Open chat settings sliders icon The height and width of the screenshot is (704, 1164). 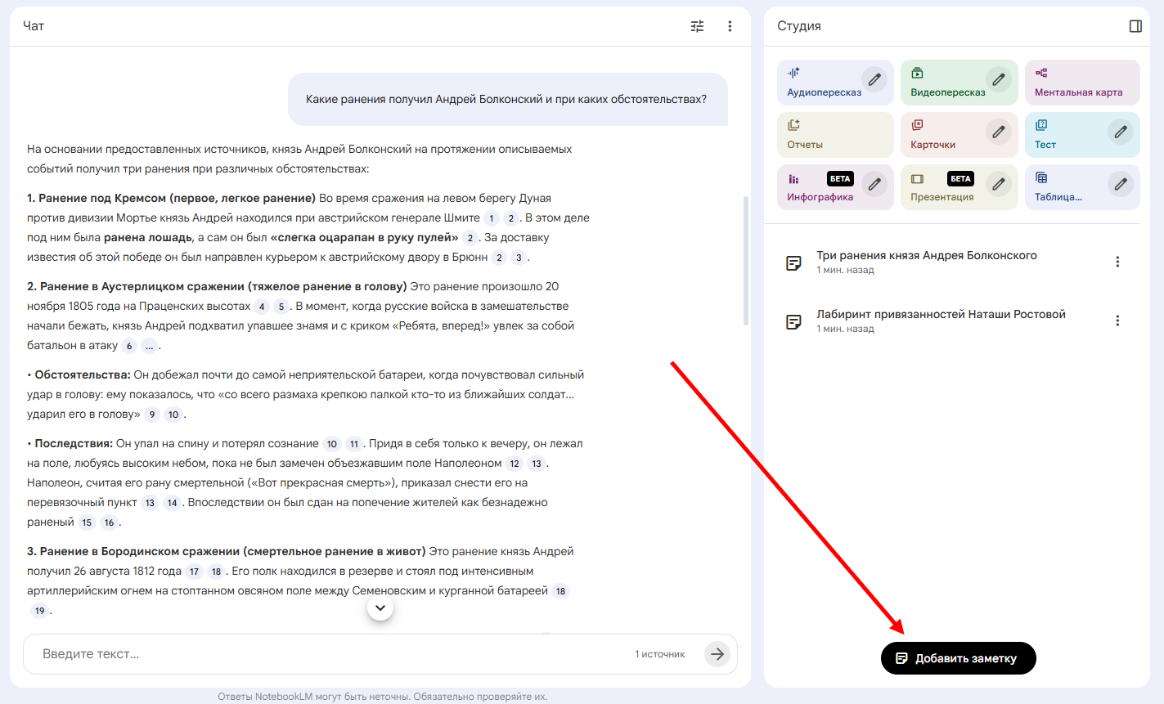[x=697, y=26]
